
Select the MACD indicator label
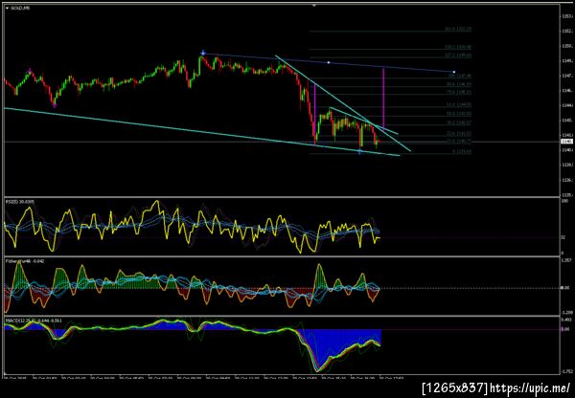point(34,321)
